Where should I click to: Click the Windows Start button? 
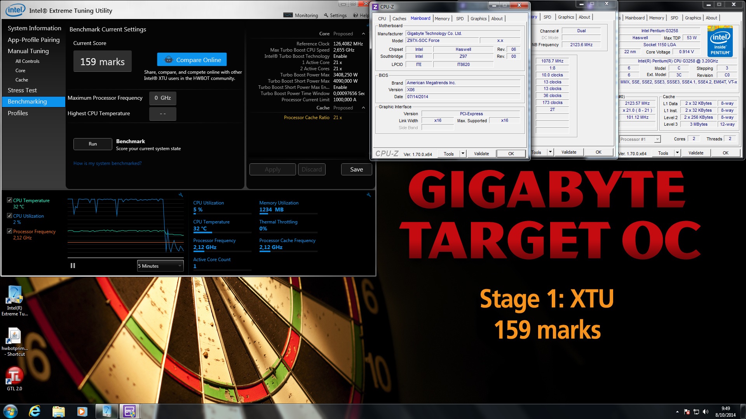pyautogui.click(x=10, y=411)
